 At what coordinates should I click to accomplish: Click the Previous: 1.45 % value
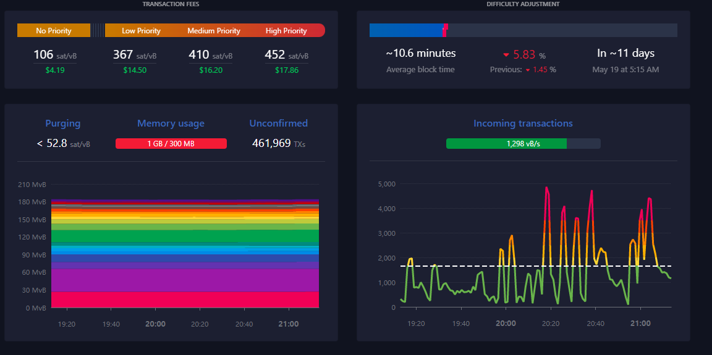click(x=523, y=70)
